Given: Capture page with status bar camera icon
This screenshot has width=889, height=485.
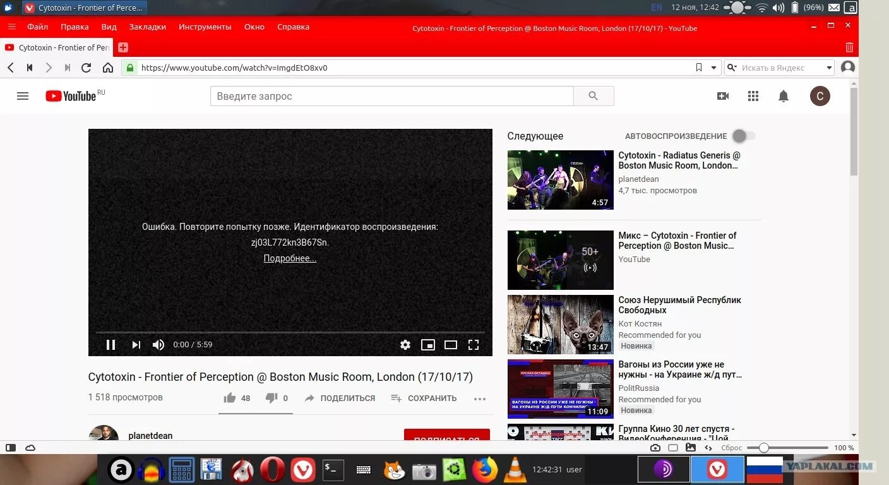Looking at the screenshot, I should (x=655, y=448).
